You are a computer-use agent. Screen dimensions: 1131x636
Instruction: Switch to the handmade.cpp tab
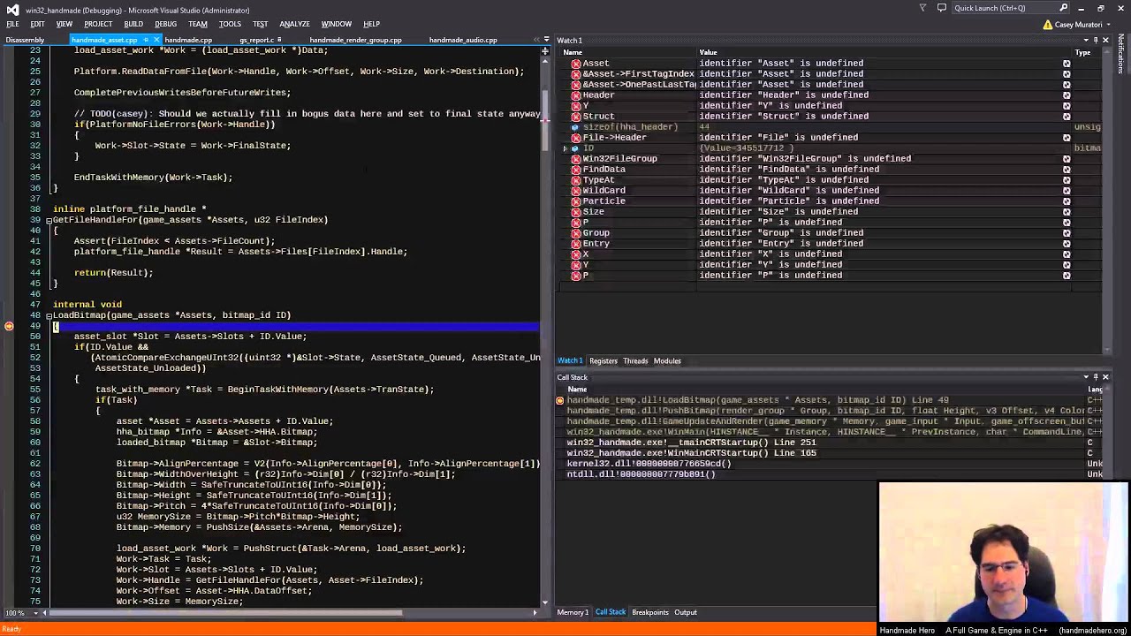coord(188,40)
